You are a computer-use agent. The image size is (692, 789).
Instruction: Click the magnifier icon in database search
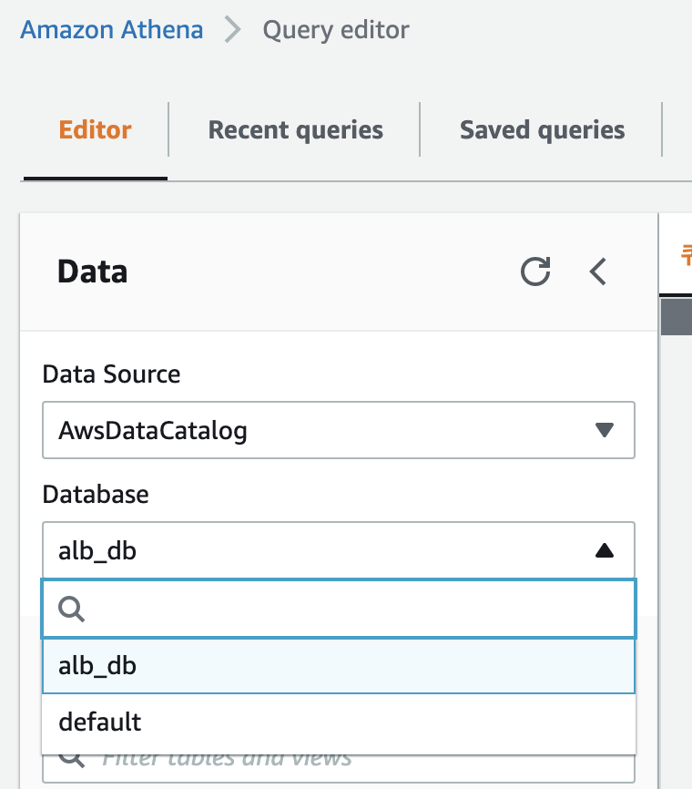71,610
